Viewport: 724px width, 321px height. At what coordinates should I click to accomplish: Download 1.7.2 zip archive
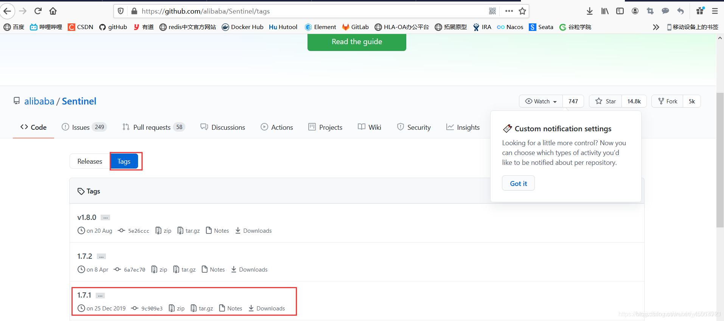click(159, 270)
